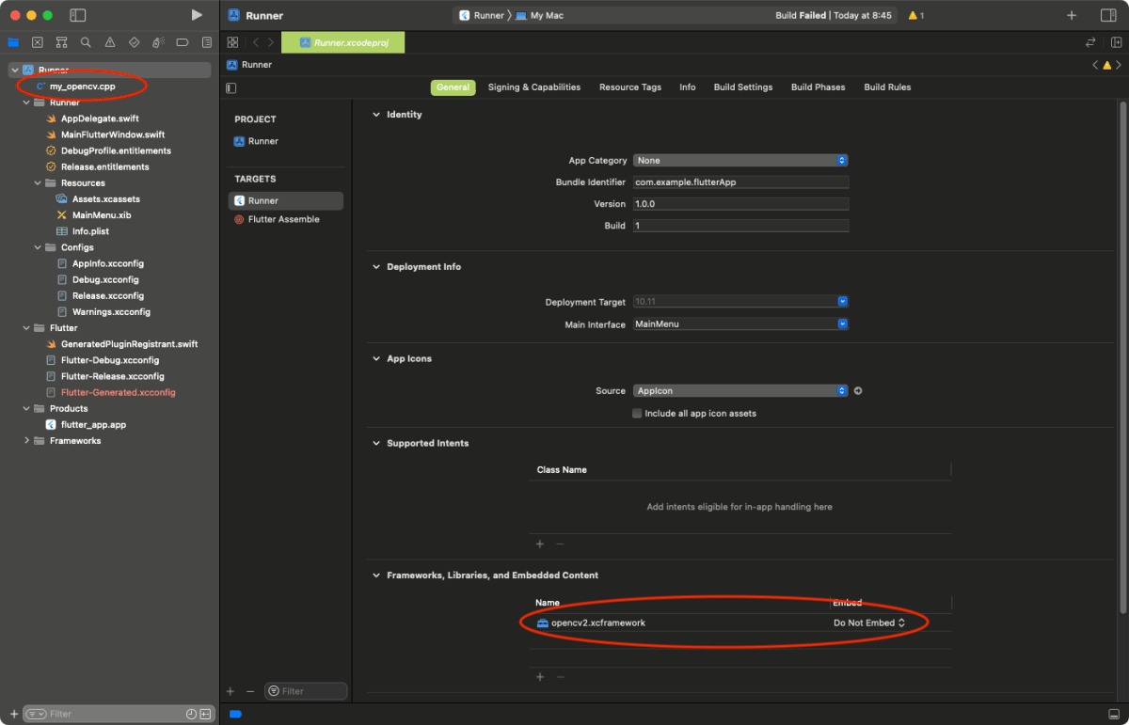The image size is (1129, 725).
Task: Open the Test navigator diamond icon
Action: tap(134, 42)
